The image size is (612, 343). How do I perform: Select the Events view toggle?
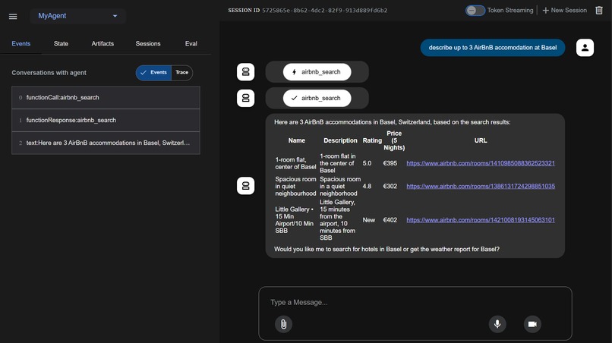154,73
